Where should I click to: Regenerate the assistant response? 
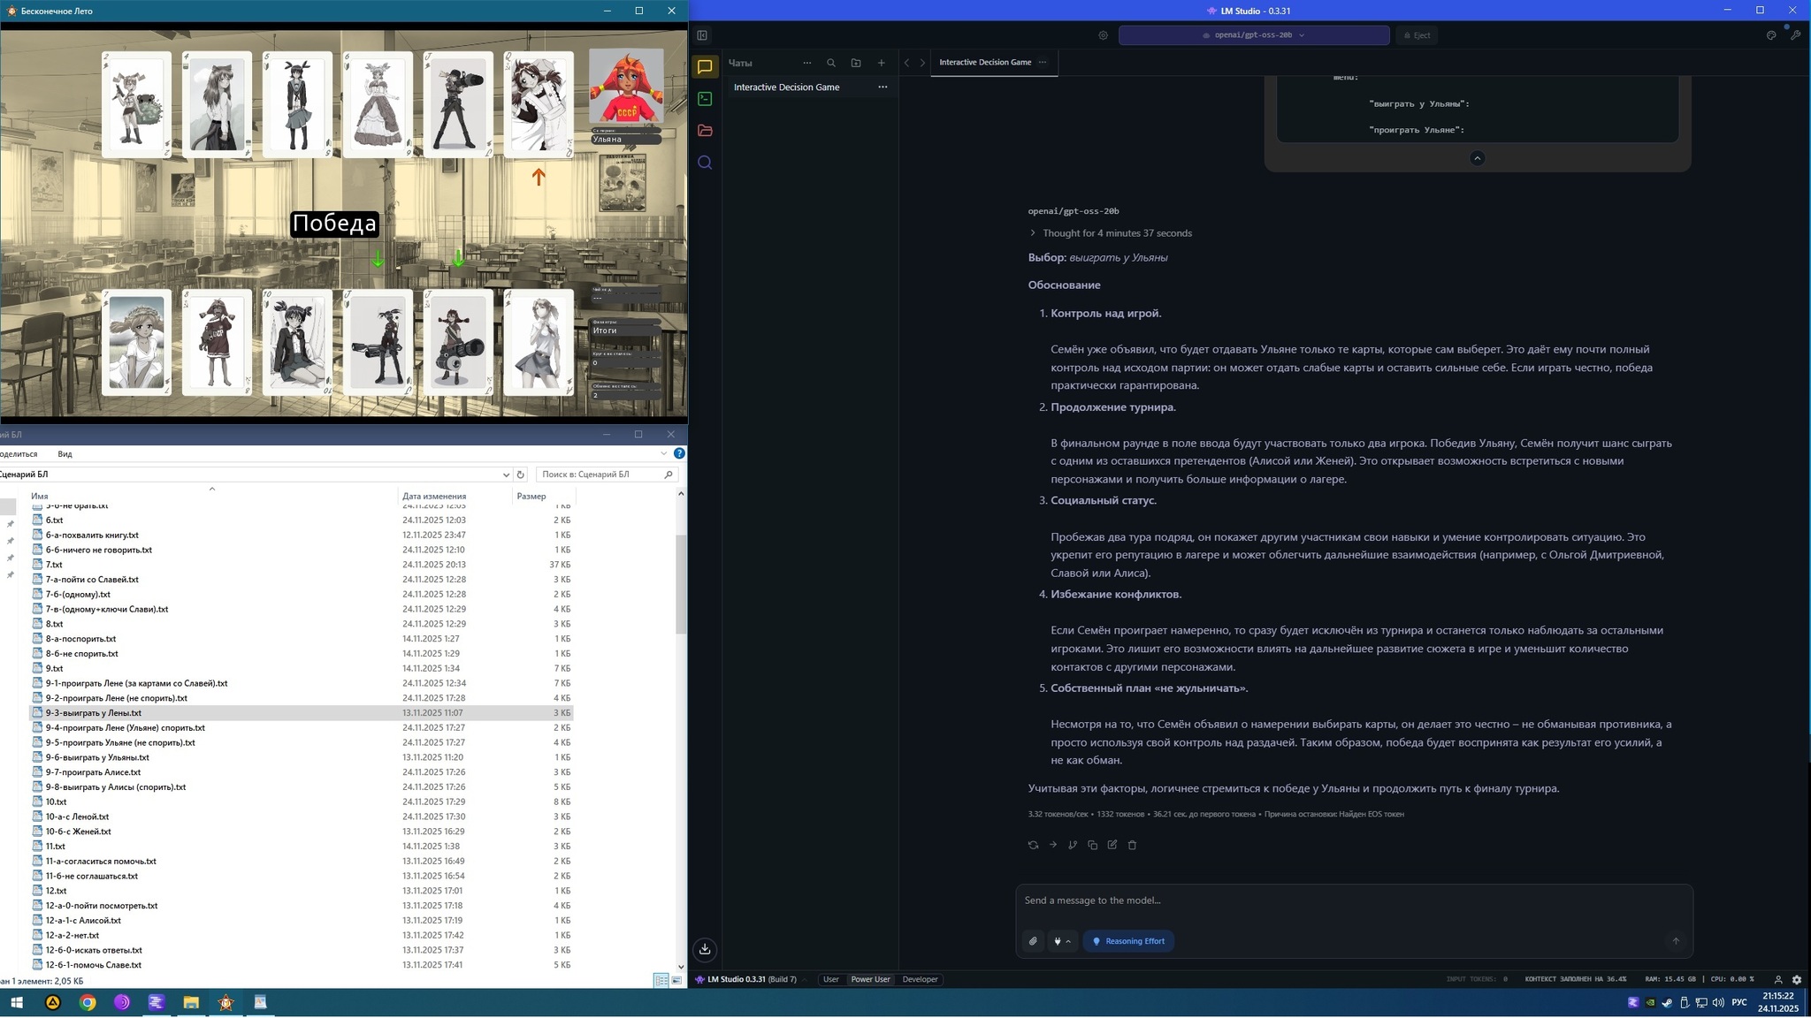tap(1033, 845)
